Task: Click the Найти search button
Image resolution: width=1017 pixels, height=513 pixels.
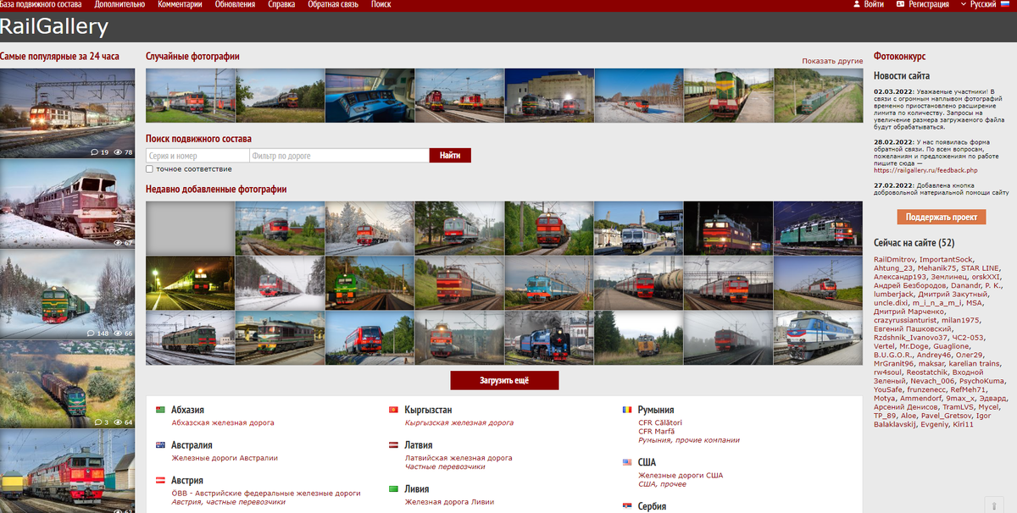Action: coord(450,156)
